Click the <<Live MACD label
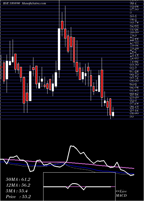Image resolution: width=144 pixels, height=201 pixels. tap(121, 194)
